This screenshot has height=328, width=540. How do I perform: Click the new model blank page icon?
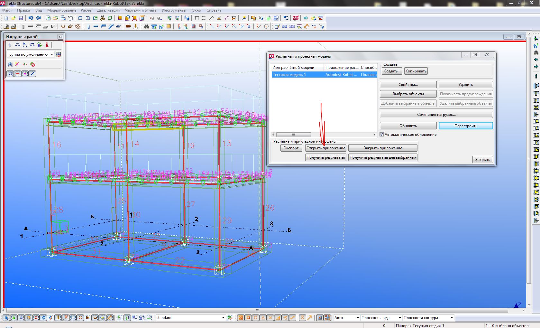tap(6, 18)
